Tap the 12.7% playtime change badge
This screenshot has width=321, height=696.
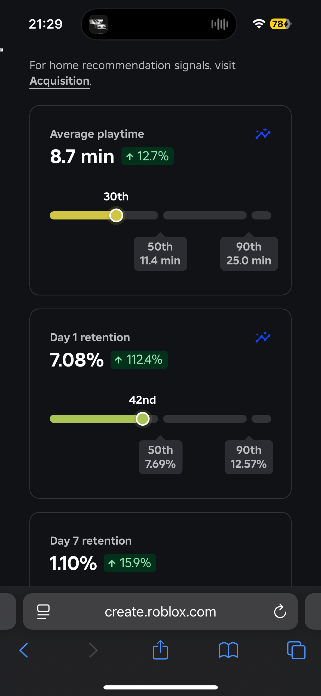148,156
